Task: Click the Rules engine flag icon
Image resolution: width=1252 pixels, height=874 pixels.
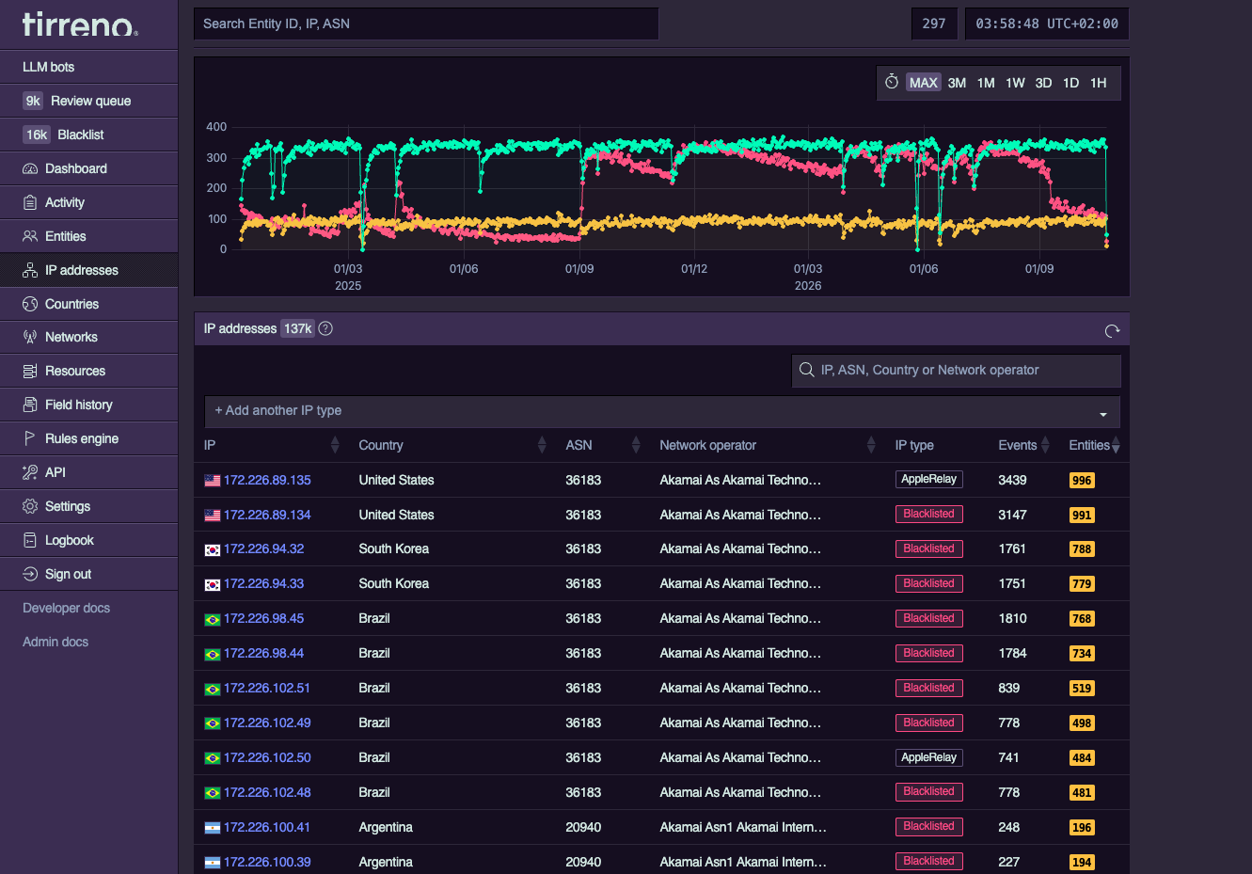Action: (x=30, y=438)
